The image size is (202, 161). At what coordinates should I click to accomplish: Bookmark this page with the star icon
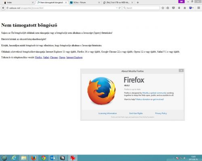[x=163, y=8]
